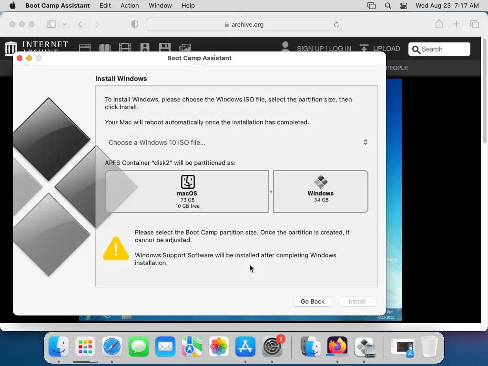This screenshot has height=366, width=488.
Task: Open the minimized window thumbnail in Dock
Action: pos(402,347)
